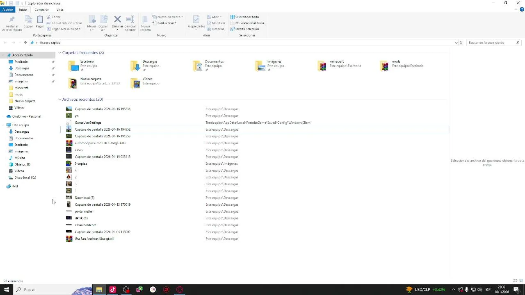Click the Eliminar red X icon
The height and width of the screenshot is (295, 525).
[117, 19]
